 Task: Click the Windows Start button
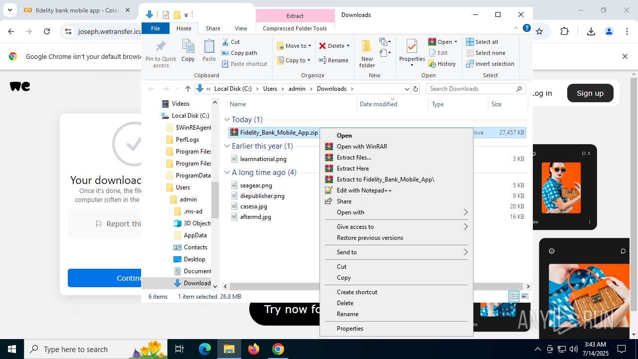pyautogui.click(x=12, y=349)
